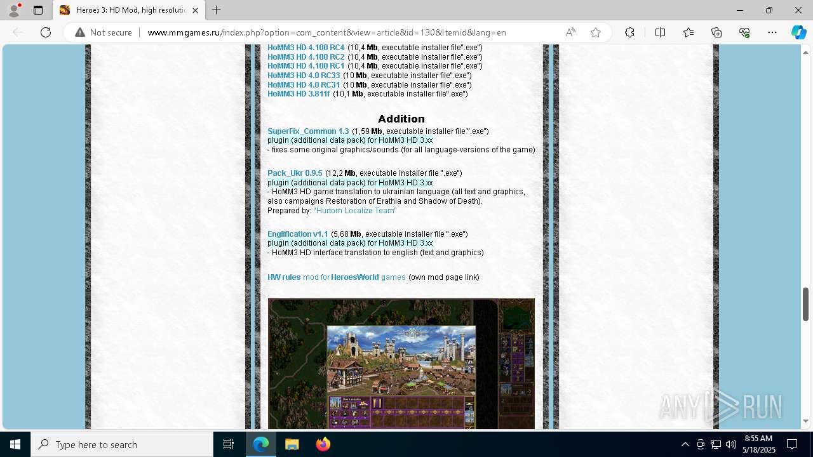The width and height of the screenshot is (813, 457).
Task: Reload the page with the refresh icon
Action: [x=46, y=32]
